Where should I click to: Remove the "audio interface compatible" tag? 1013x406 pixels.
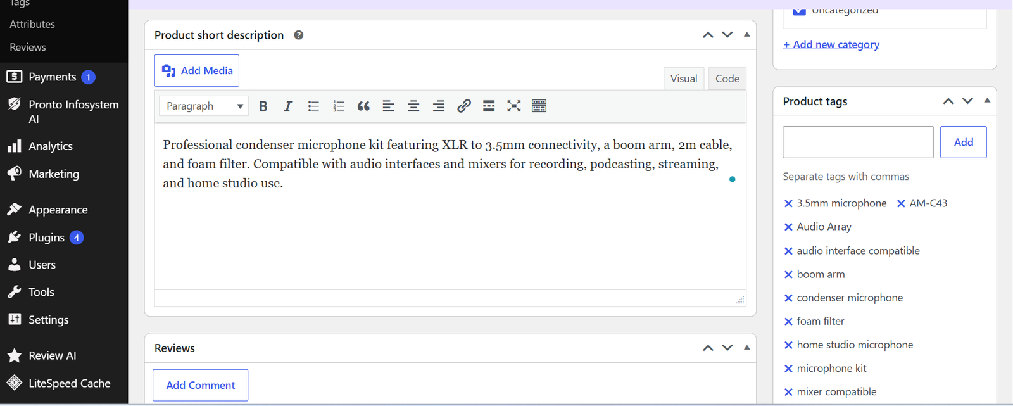pyautogui.click(x=788, y=251)
